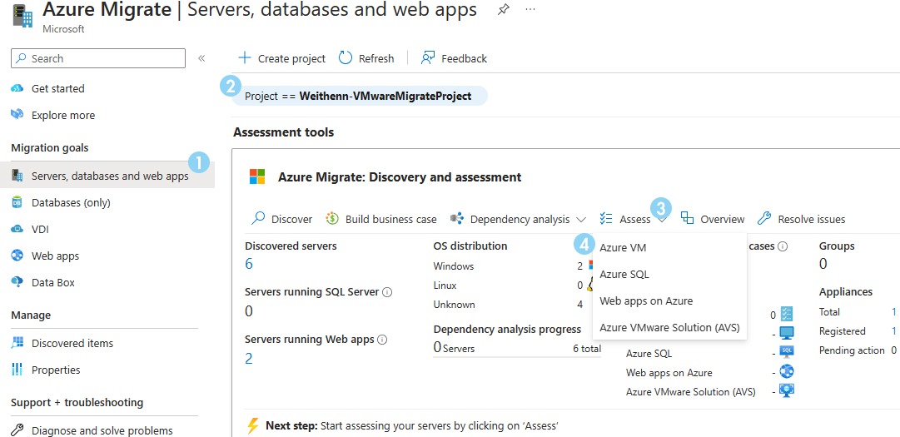Click Create project button

tap(282, 58)
